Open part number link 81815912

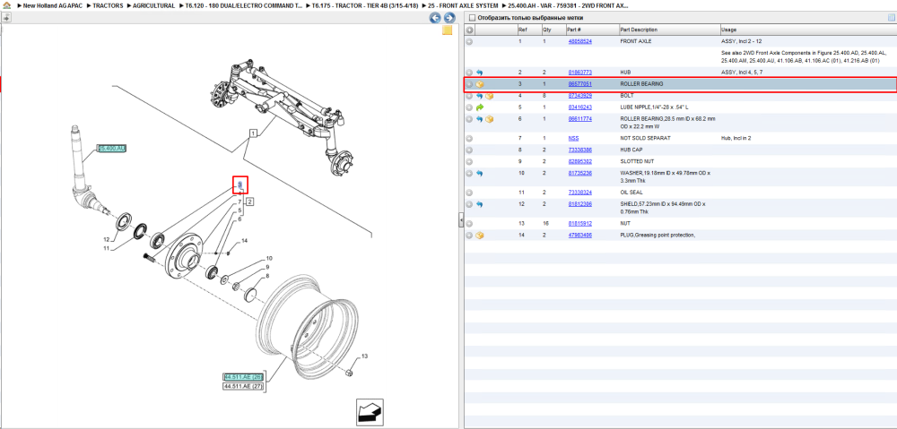[579, 223]
